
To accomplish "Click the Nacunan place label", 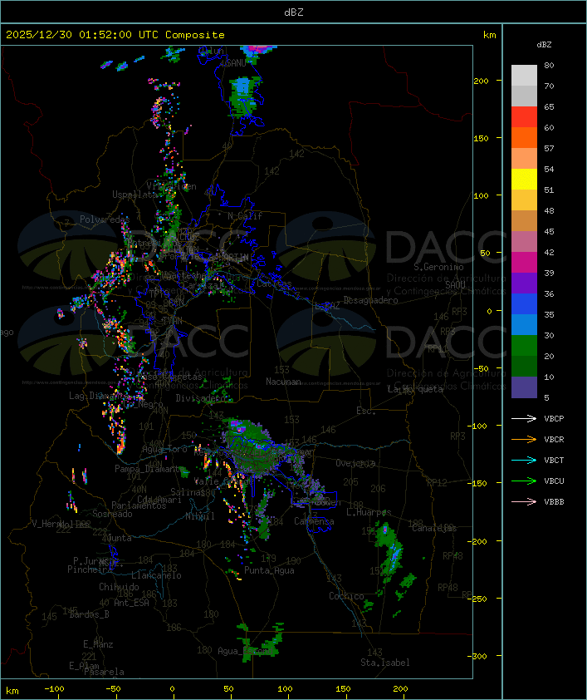I will (283, 382).
